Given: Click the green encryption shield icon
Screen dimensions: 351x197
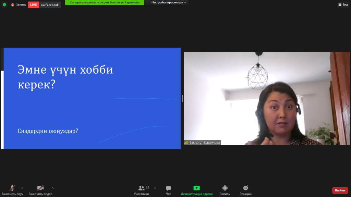Looking at the screenshot, I should click(4, 5).
